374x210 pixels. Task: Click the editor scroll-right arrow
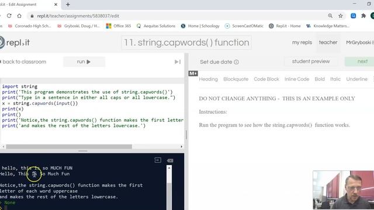[x=182, y=146]
